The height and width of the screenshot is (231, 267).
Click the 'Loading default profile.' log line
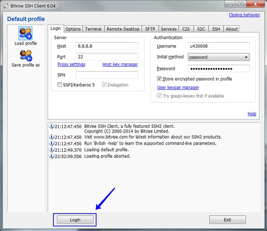point(106,150)
